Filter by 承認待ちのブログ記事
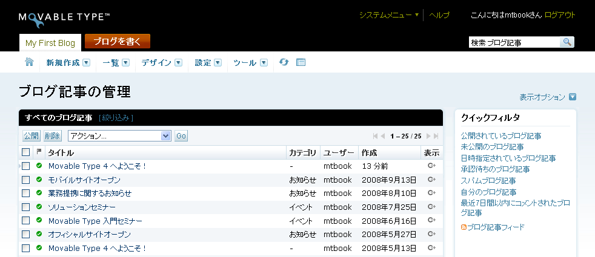The width and height of the screenshot is (595, 257). (495, 169)
